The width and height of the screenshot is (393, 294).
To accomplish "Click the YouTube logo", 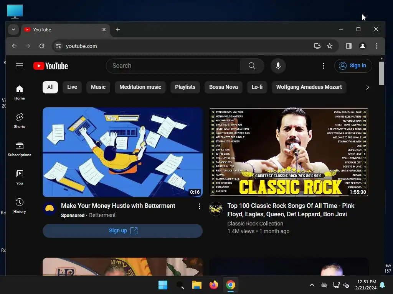I will [x=51, y=66].
